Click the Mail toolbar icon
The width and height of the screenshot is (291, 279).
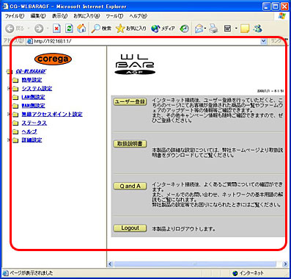pyautogui.click(x=200, y=29)
